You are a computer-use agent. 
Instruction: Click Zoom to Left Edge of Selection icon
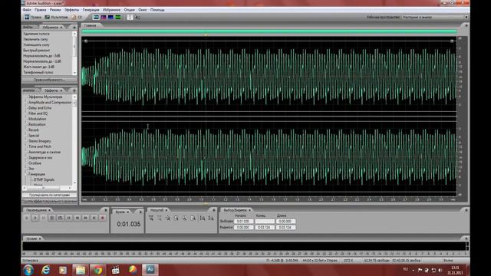point(185,218)
